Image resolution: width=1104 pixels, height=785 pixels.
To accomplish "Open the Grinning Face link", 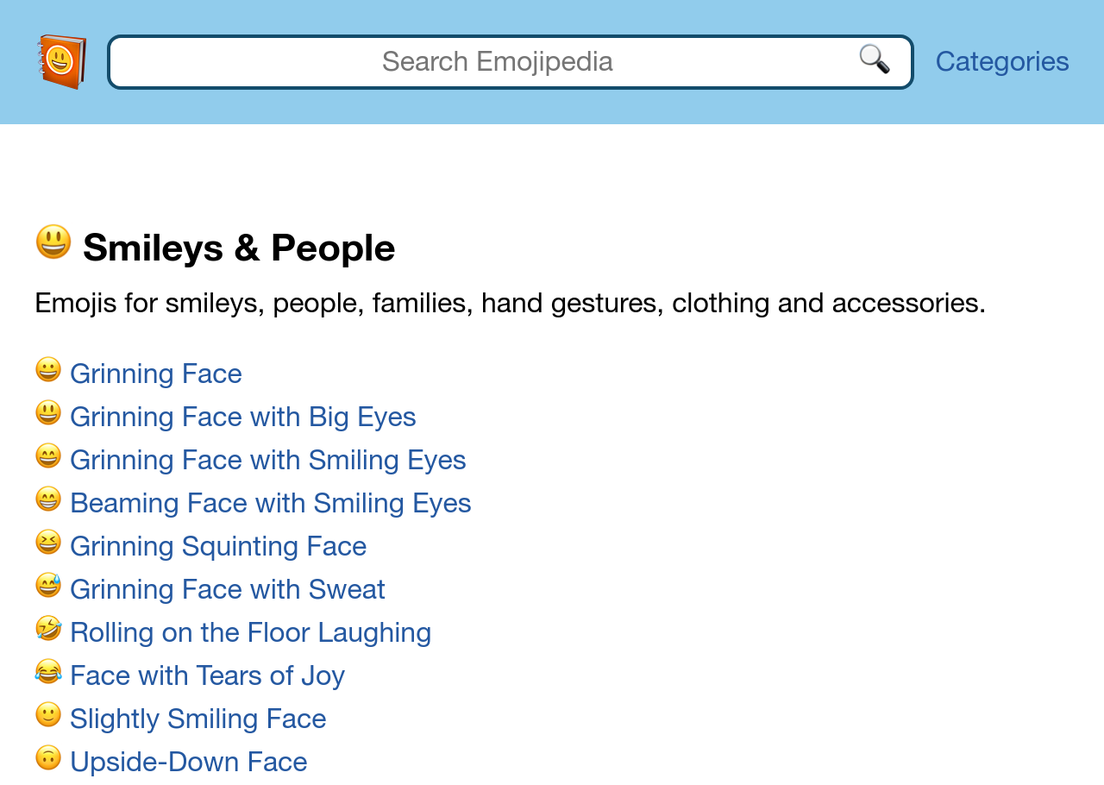I will 156,374.
